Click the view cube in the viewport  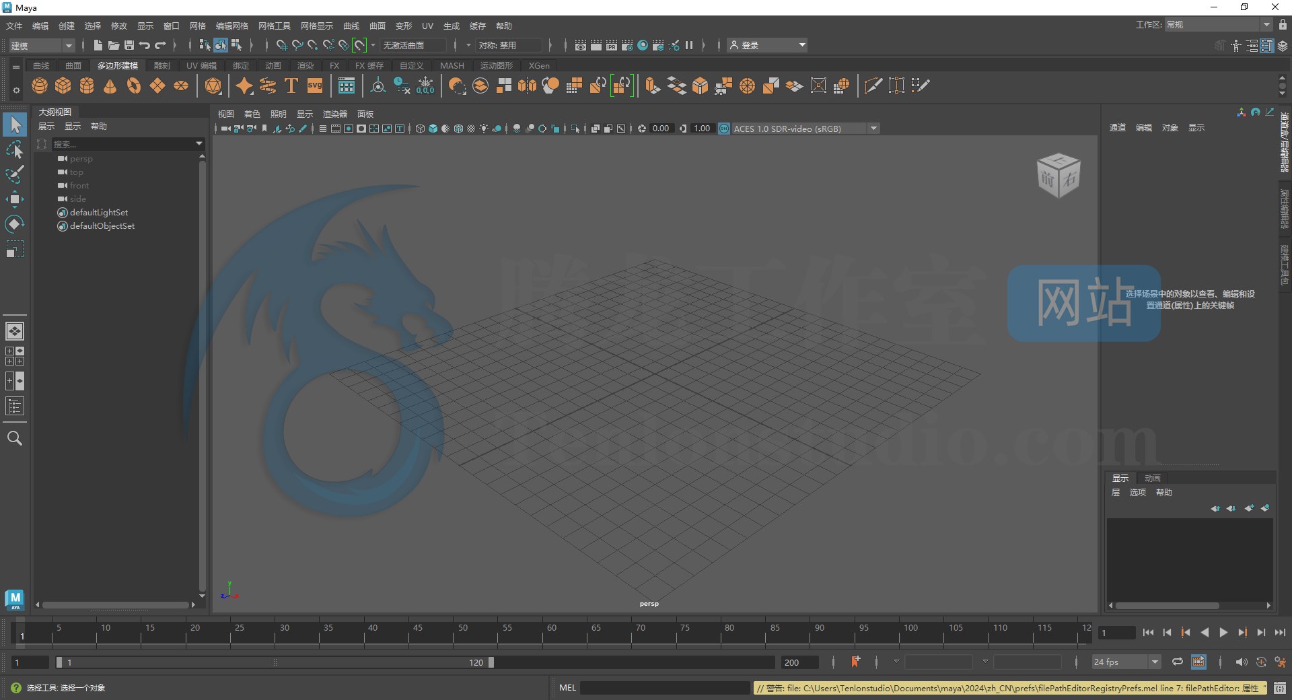pos(1058,175)
